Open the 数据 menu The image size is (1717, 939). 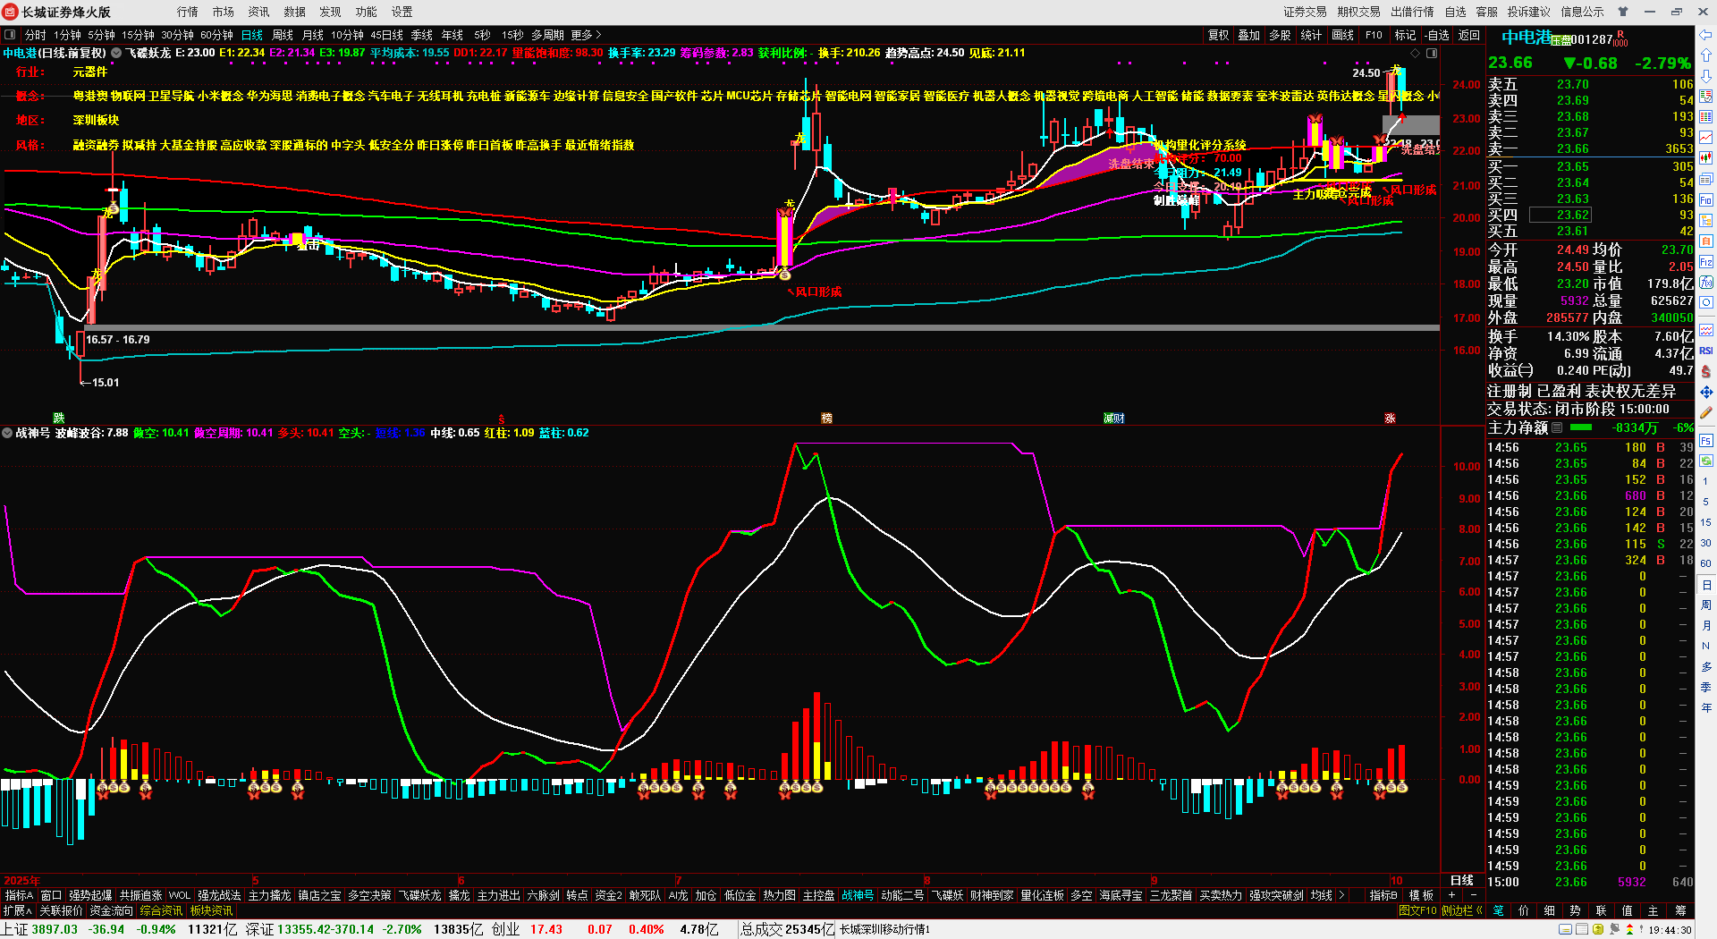click(x=294, y=12)
